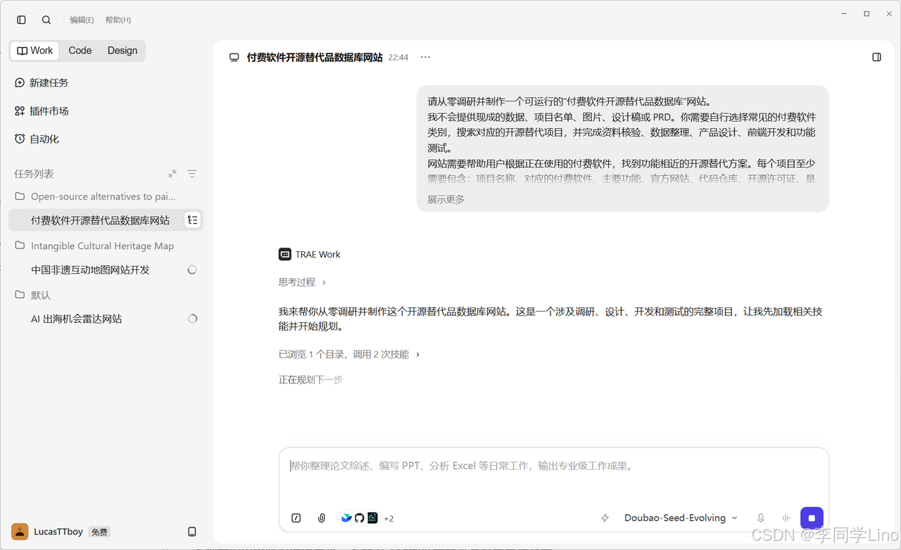The height and width of the screenshot is (550, 901).
Task: Toggle the left sidebar panel icon
Action: [21, 20]
